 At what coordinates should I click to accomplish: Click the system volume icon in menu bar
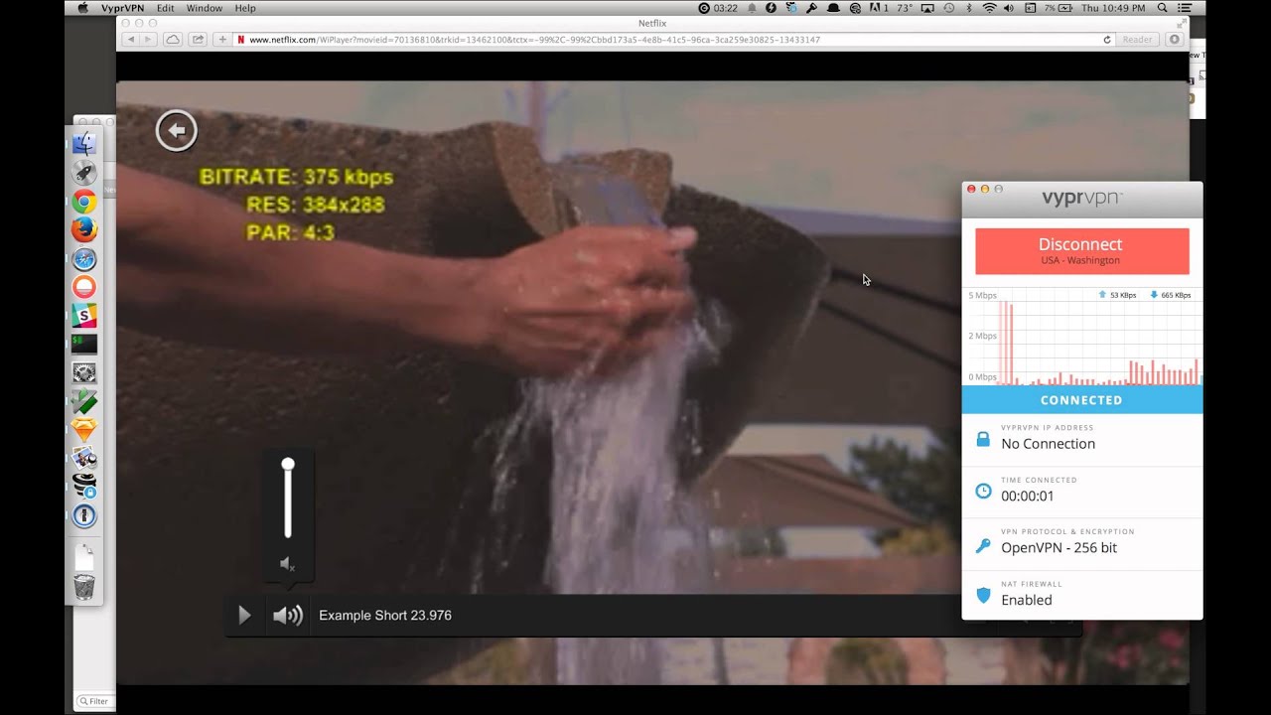pyautogui.click(x=1008, y=8)
